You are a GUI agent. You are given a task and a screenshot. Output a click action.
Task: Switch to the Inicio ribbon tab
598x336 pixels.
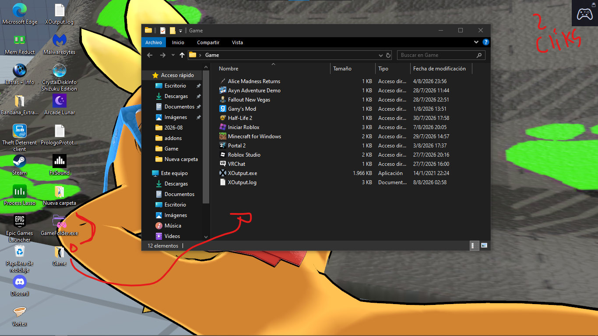[x=178, y=42]
